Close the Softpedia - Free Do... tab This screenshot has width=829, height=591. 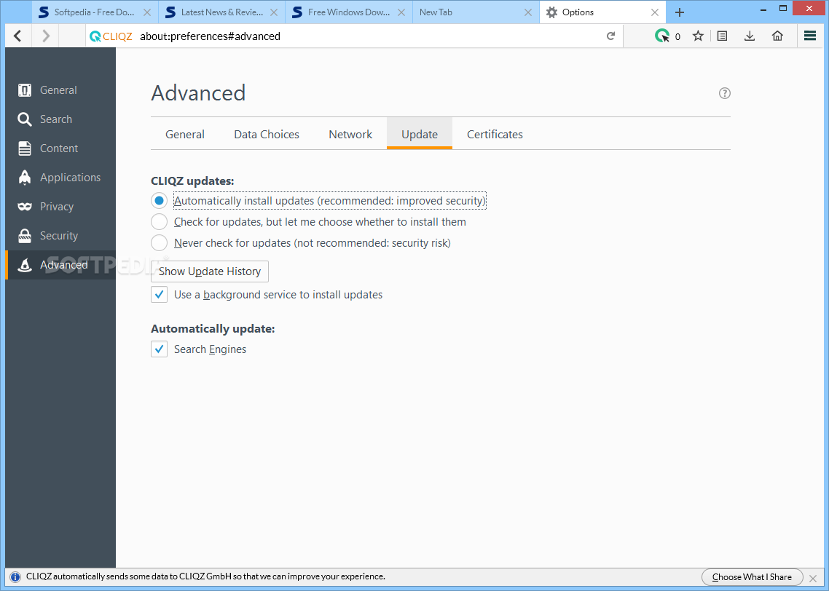pyautogui.click(x=147, y=12)
